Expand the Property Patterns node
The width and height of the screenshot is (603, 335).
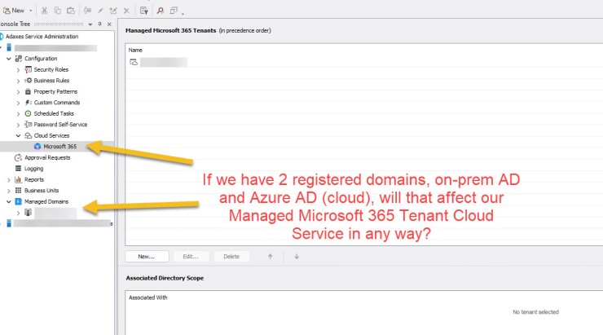18,92
